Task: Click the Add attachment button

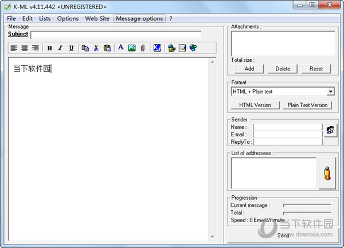Action: (249, 69)
